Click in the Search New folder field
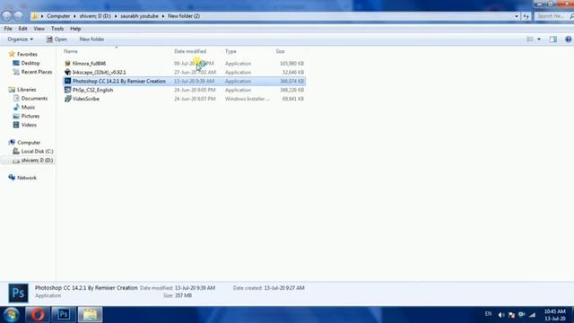The width and height of the screenshot is (574, 323). click(552, 16)
